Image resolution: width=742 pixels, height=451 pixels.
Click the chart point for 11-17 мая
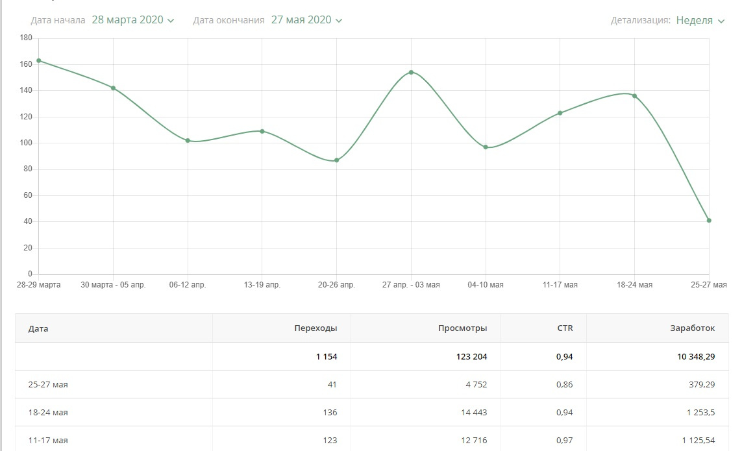[560, 113]
